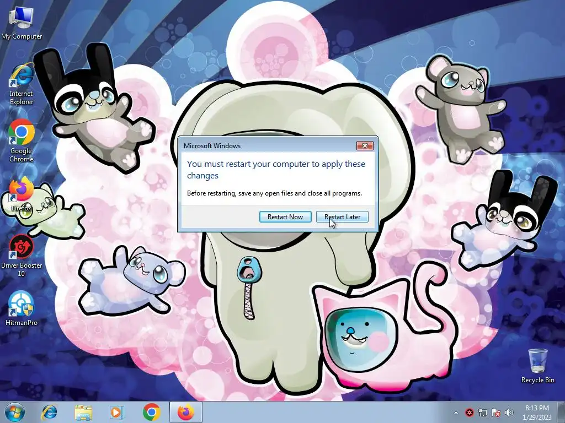
Task: Open the Windows Start menu orb
Action: [15, 413]
